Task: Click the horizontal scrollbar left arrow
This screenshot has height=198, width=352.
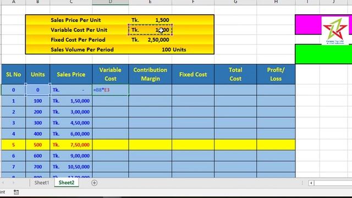Action: 311,183
